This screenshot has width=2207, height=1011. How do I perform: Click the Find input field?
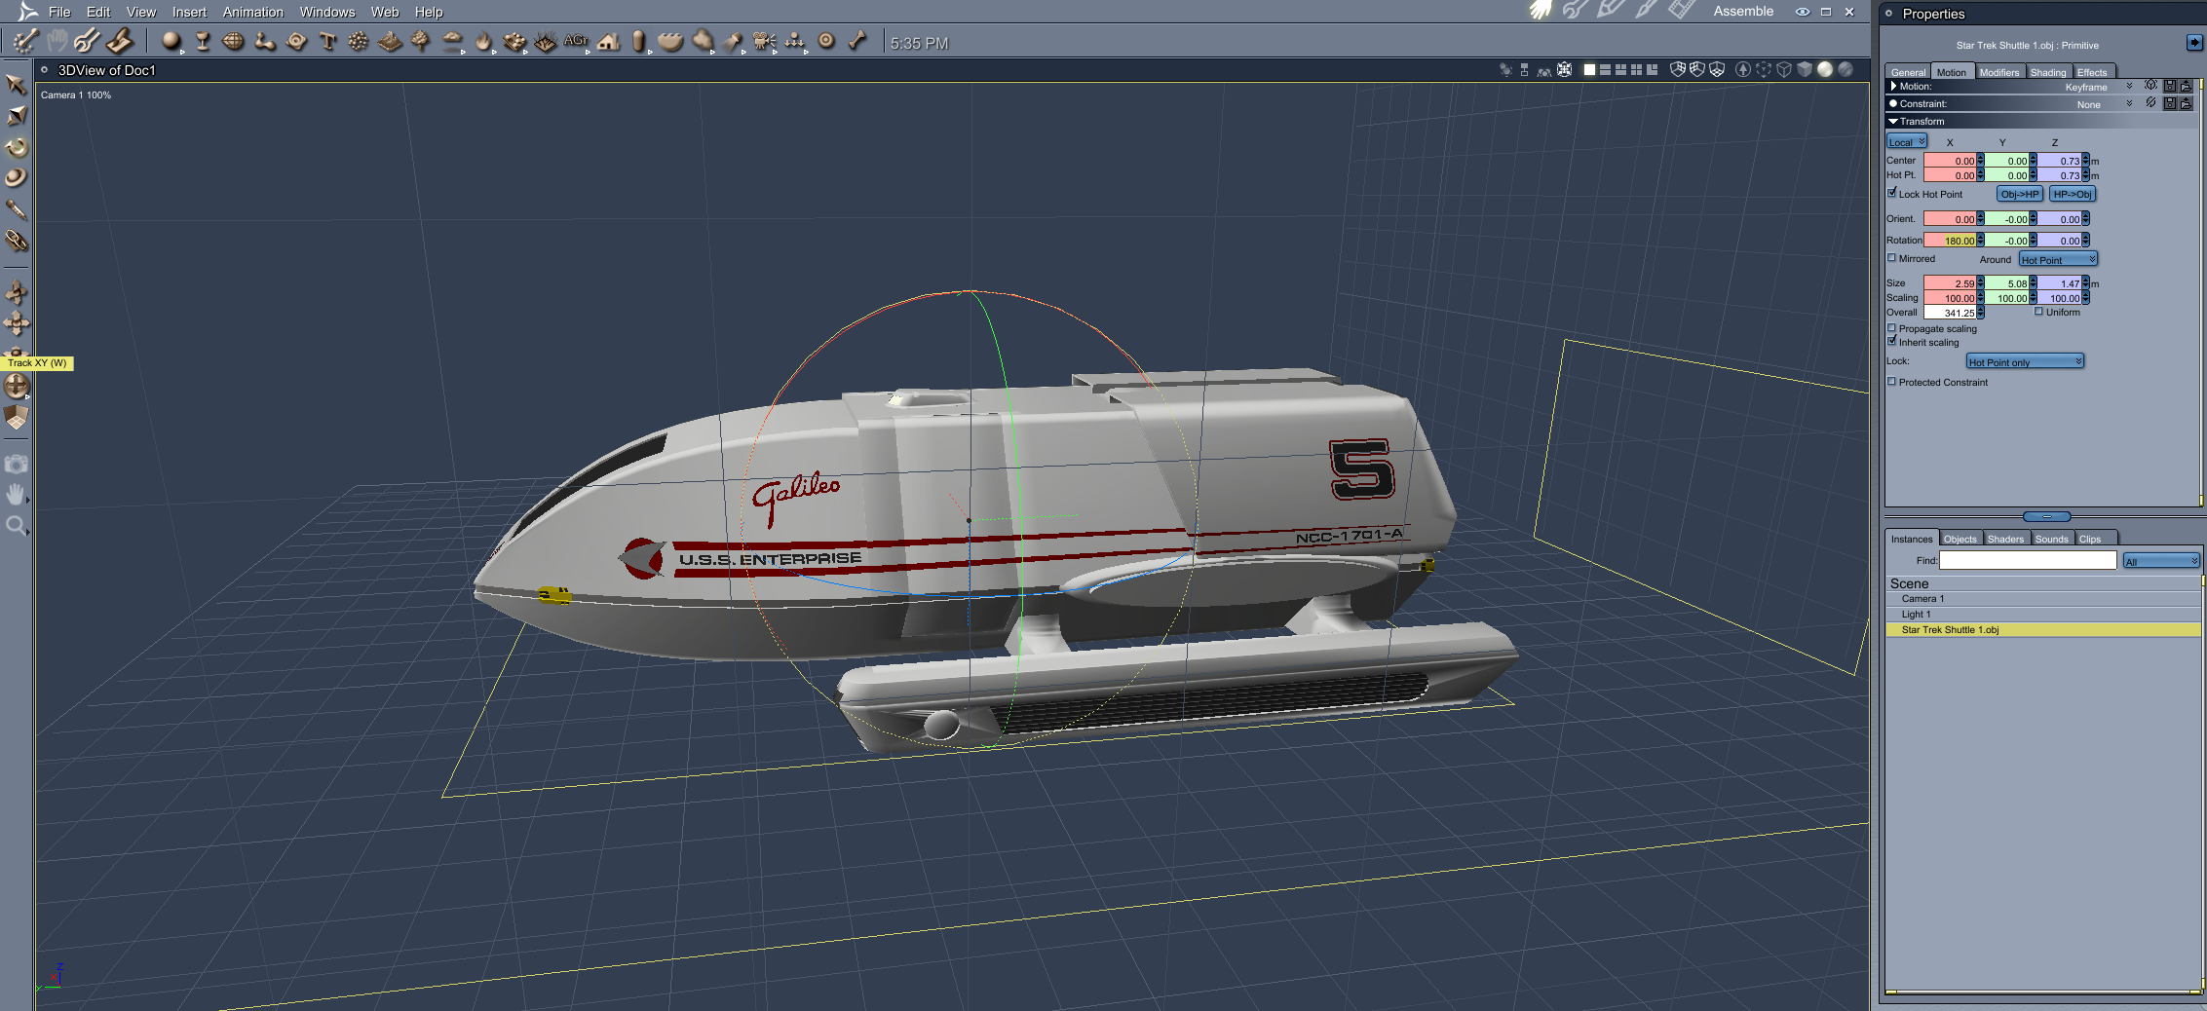(2028, 560)
